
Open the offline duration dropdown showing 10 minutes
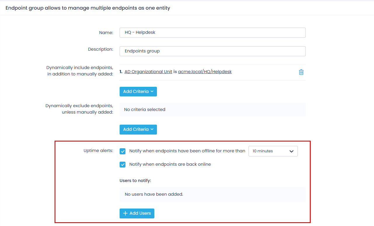click(273, 151)
